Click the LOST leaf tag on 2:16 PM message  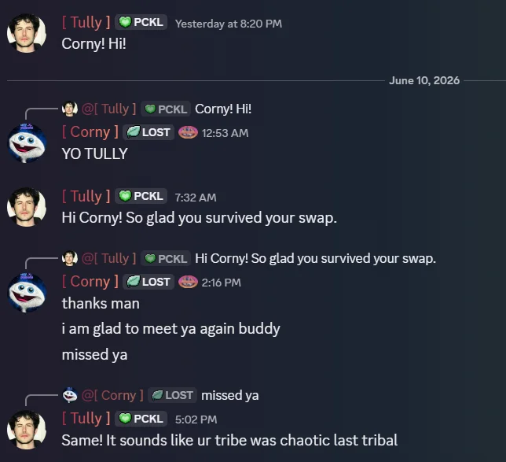point(148,282)
